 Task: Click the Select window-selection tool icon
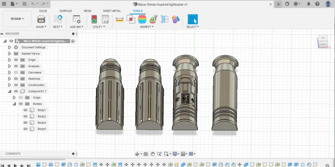(x=193, y=19)
